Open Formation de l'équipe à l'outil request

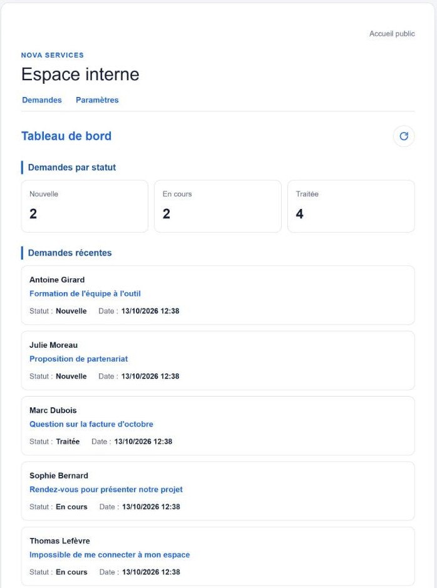coord(85,293)
